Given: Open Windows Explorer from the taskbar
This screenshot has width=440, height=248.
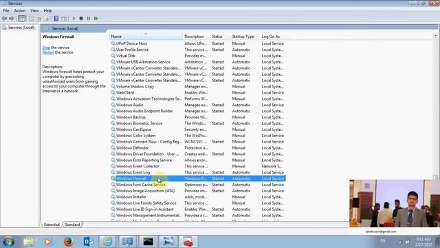Looking at the screenshot, I should pyautogui.click(x=28, y=242).
